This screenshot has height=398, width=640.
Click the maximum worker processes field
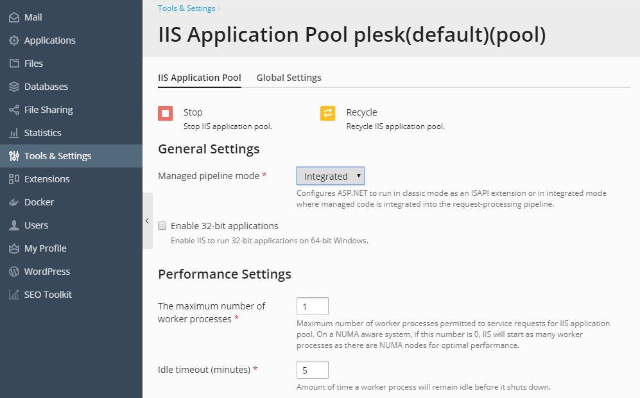(x=313, y=306)
